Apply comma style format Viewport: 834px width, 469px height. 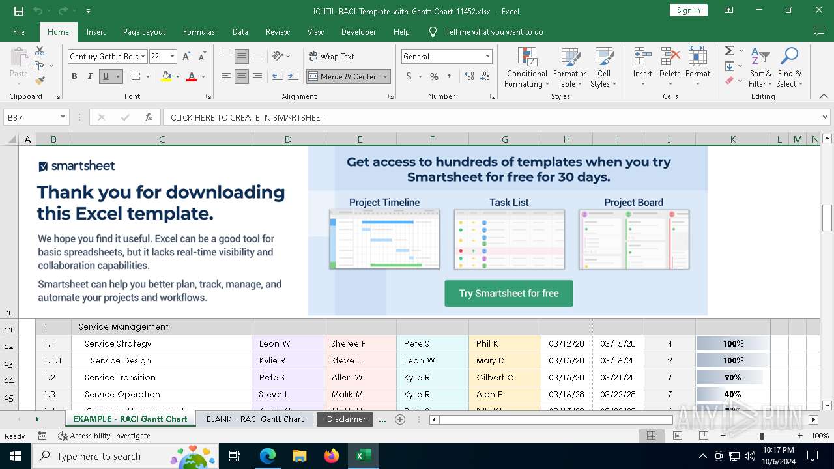coord(449,76)
